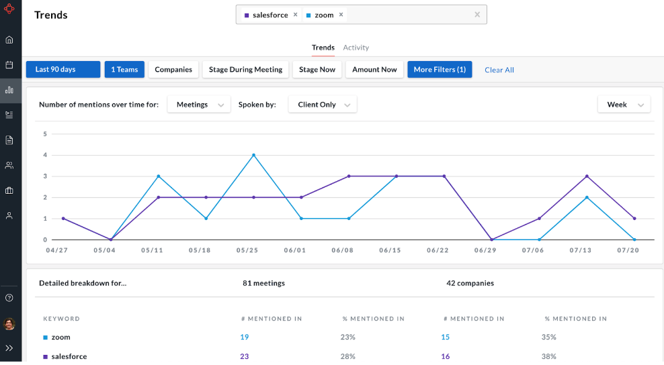The height and width of the screenshot is (365, 664).
Task: Expand the sidebar with double chevron
Action: point(9,348)
